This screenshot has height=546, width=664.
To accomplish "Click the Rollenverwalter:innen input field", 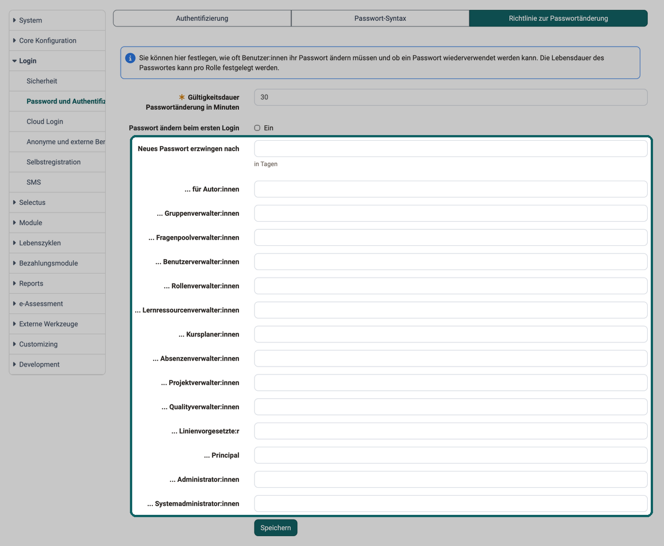I will [450, 286].
